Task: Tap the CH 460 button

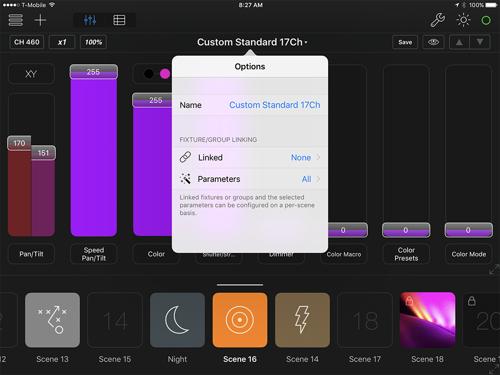Action: coord(27,42)
